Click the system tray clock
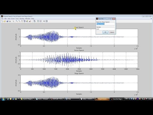The height and width of the screenshot is (115, 153). 150,99
